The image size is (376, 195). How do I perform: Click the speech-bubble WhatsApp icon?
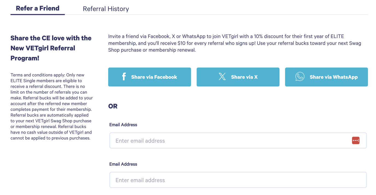click(x=300, y=77)
